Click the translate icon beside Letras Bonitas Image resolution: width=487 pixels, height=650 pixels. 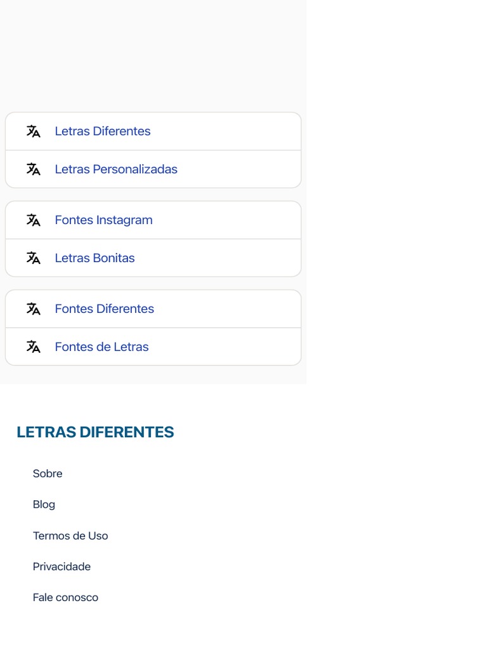click(34, 258)
